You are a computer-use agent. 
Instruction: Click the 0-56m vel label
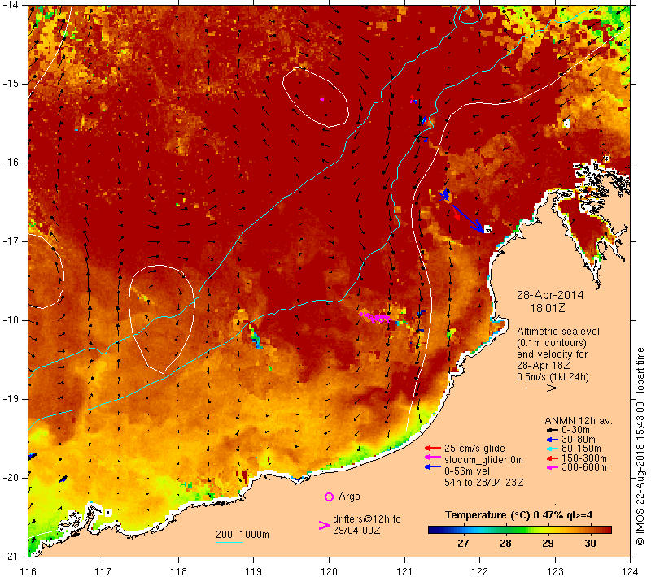[467, 471]
